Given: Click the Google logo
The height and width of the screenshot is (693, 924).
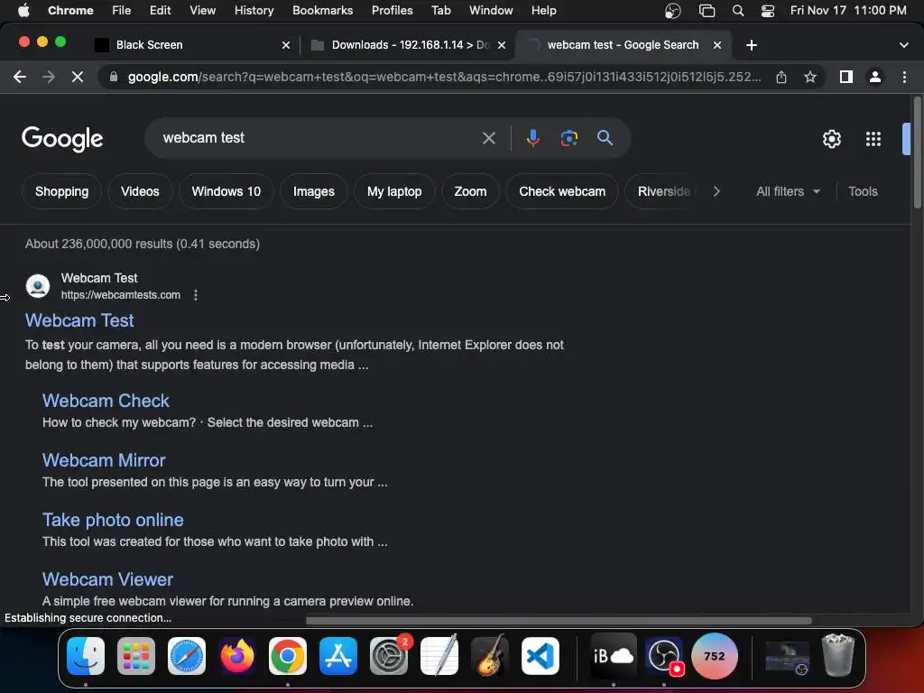Looking at the screenshot, I should point(62,139).
